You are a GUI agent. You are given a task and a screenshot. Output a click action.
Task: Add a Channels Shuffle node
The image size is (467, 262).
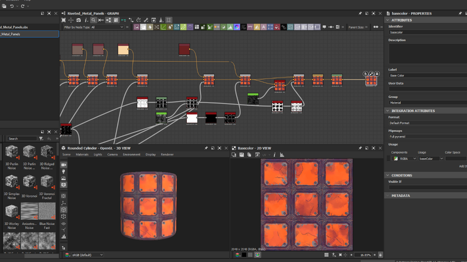(x=156, y=27)
